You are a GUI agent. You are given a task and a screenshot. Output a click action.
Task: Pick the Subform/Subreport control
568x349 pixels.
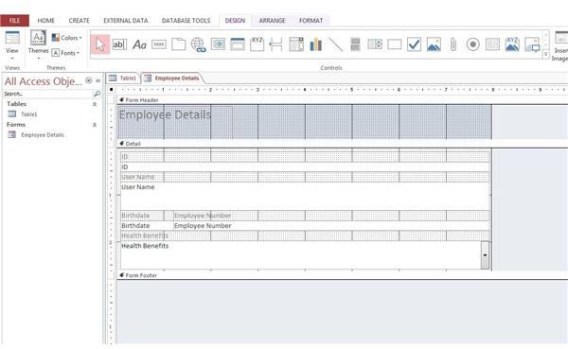tap(492, 44)
